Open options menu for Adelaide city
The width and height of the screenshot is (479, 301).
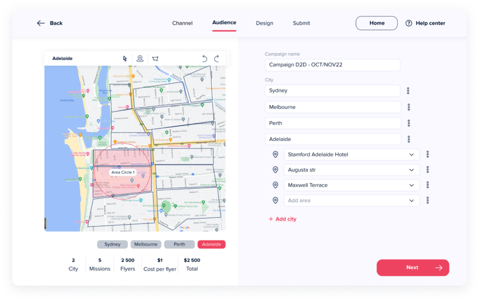click(x=409, y=139)
